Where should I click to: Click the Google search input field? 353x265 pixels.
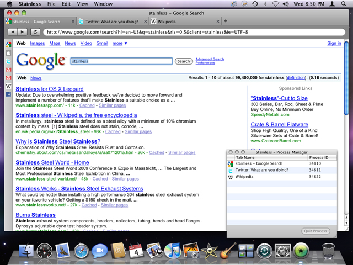pos(121,61)
